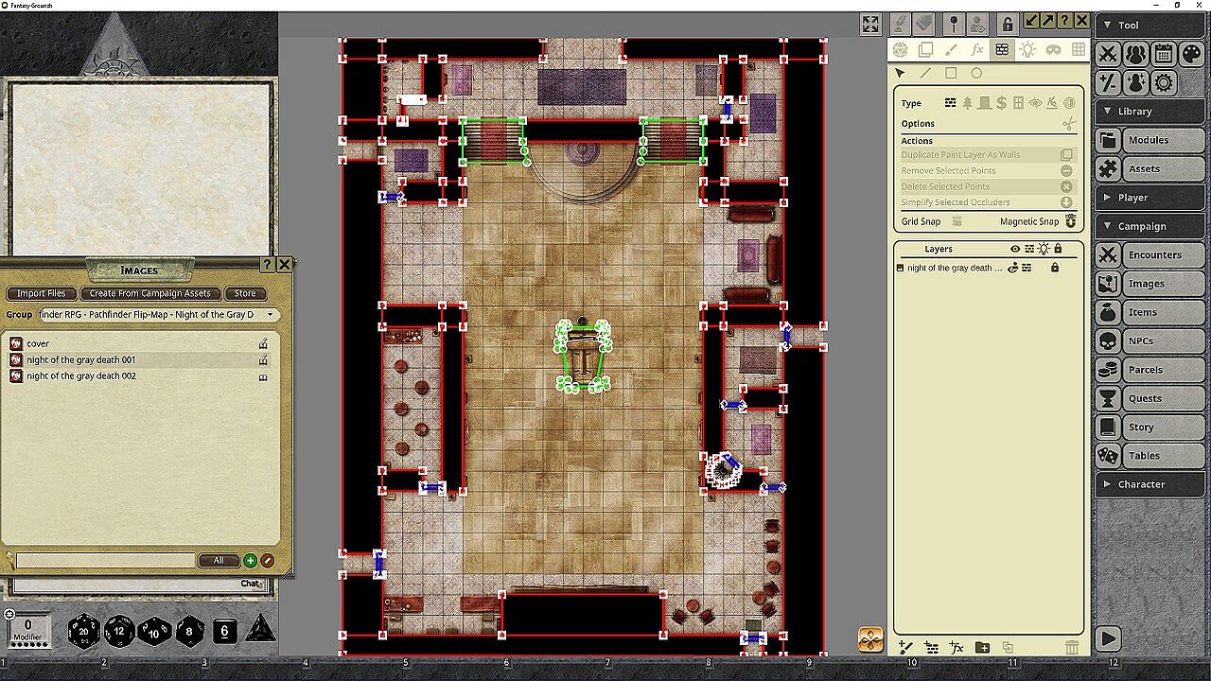
Task: Toggle Magnetic Snap magnet icon
Action: [x=1071, y=221]
